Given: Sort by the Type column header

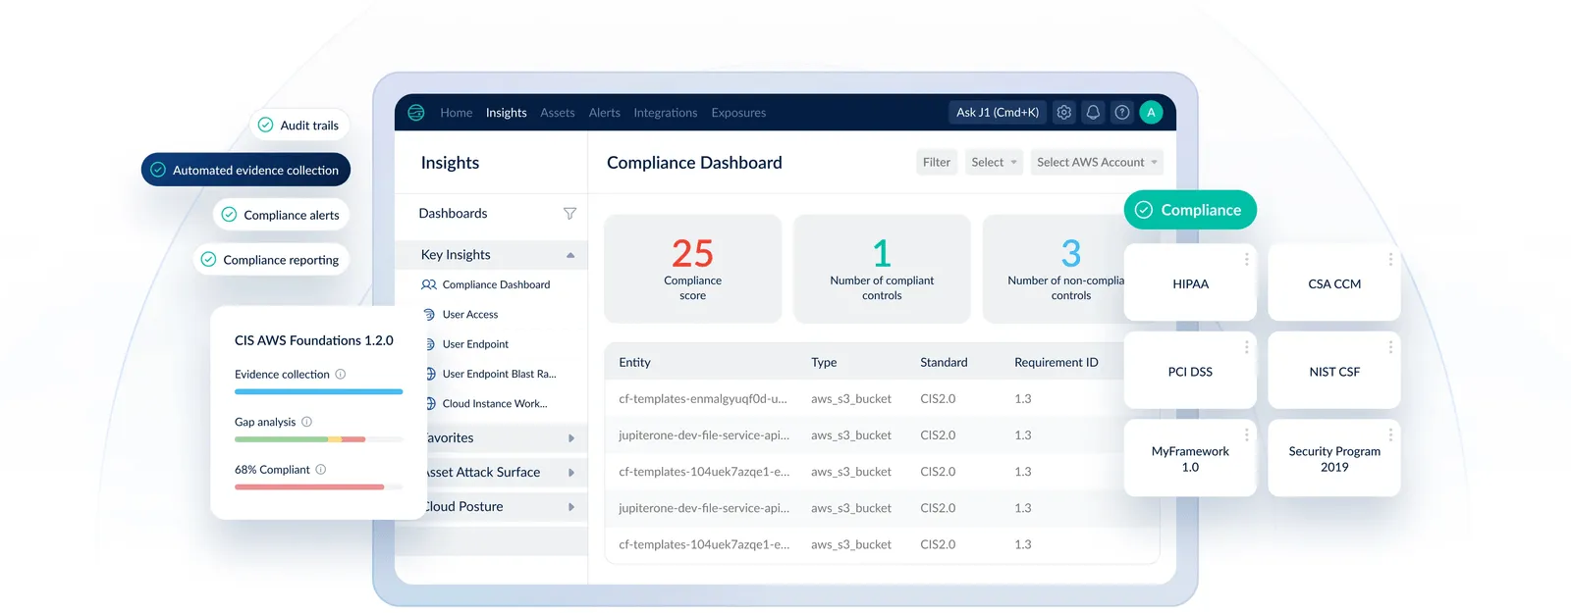Looking at the screenshot, I should coord(824,362).
